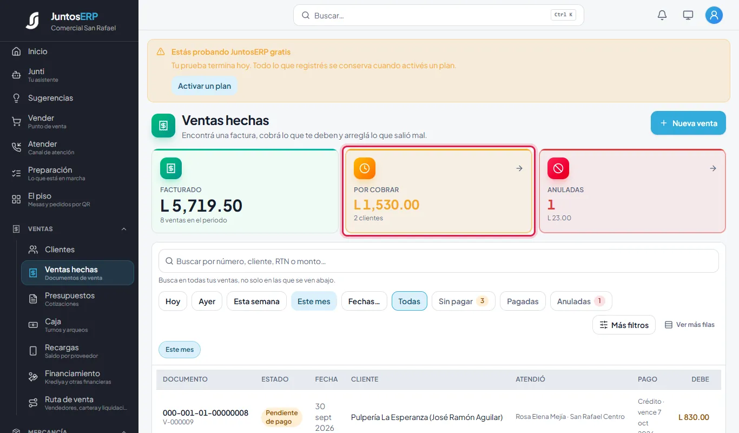Open the Junti assistant
Screen dimensions: 739x433
(69, 75)
